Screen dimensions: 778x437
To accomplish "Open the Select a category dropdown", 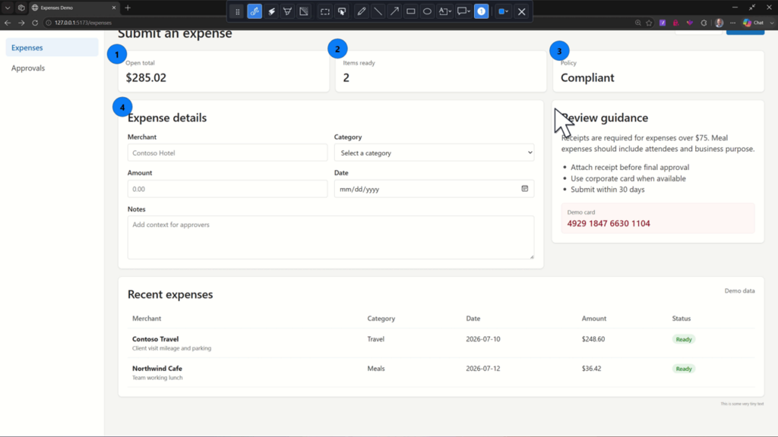I will pos(434,152).
